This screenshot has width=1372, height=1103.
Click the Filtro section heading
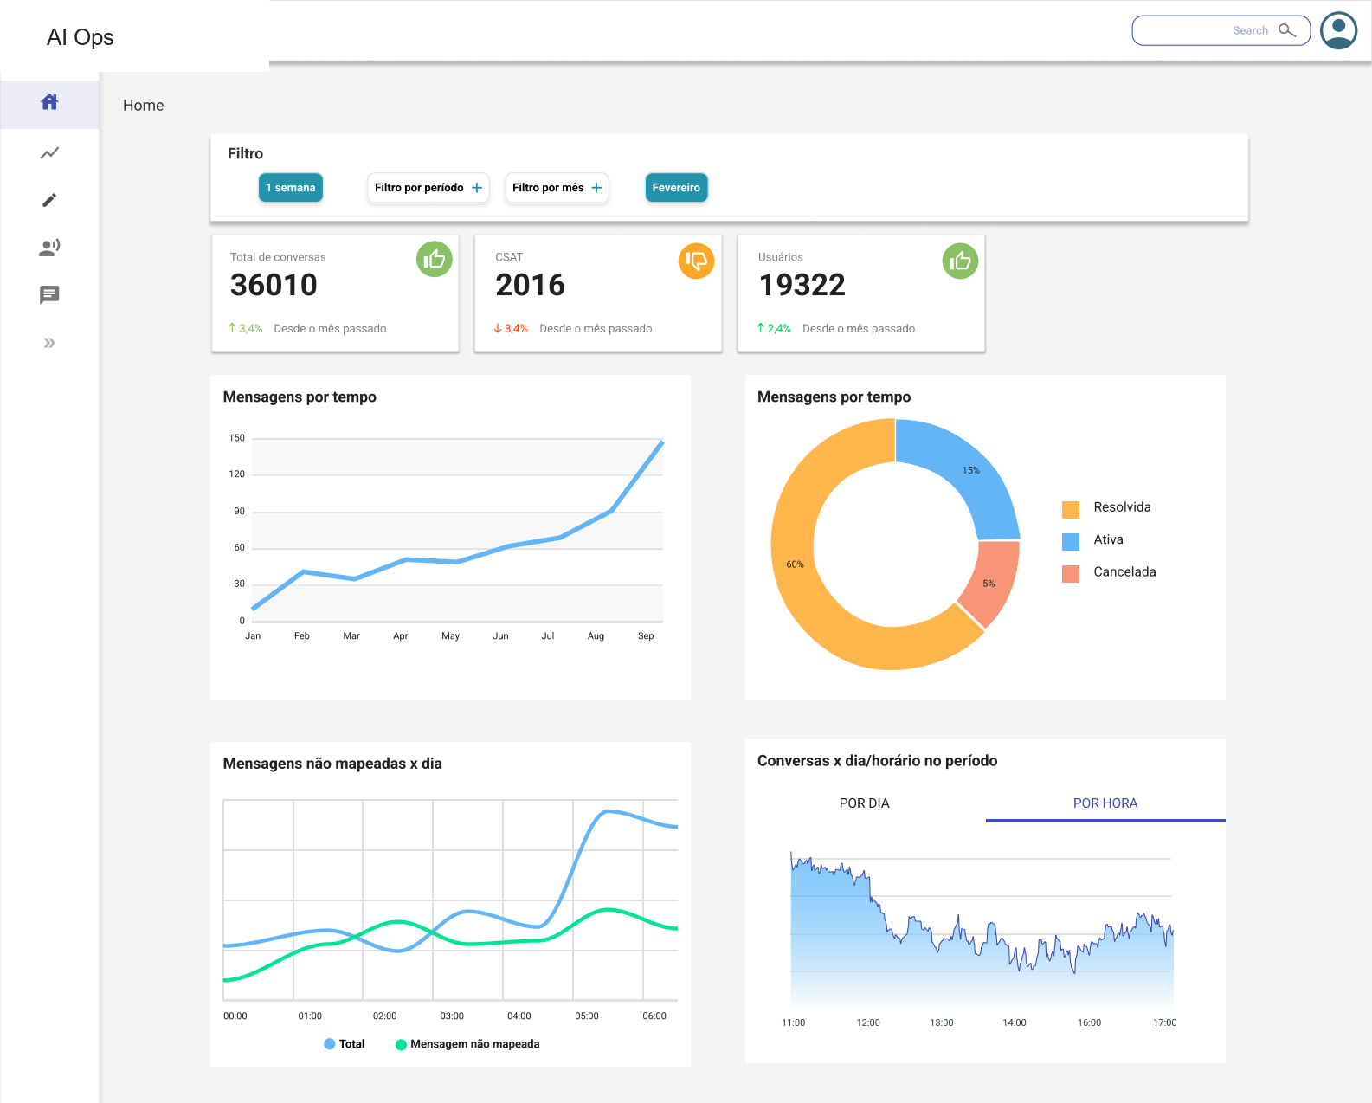(x=245, y=154)
